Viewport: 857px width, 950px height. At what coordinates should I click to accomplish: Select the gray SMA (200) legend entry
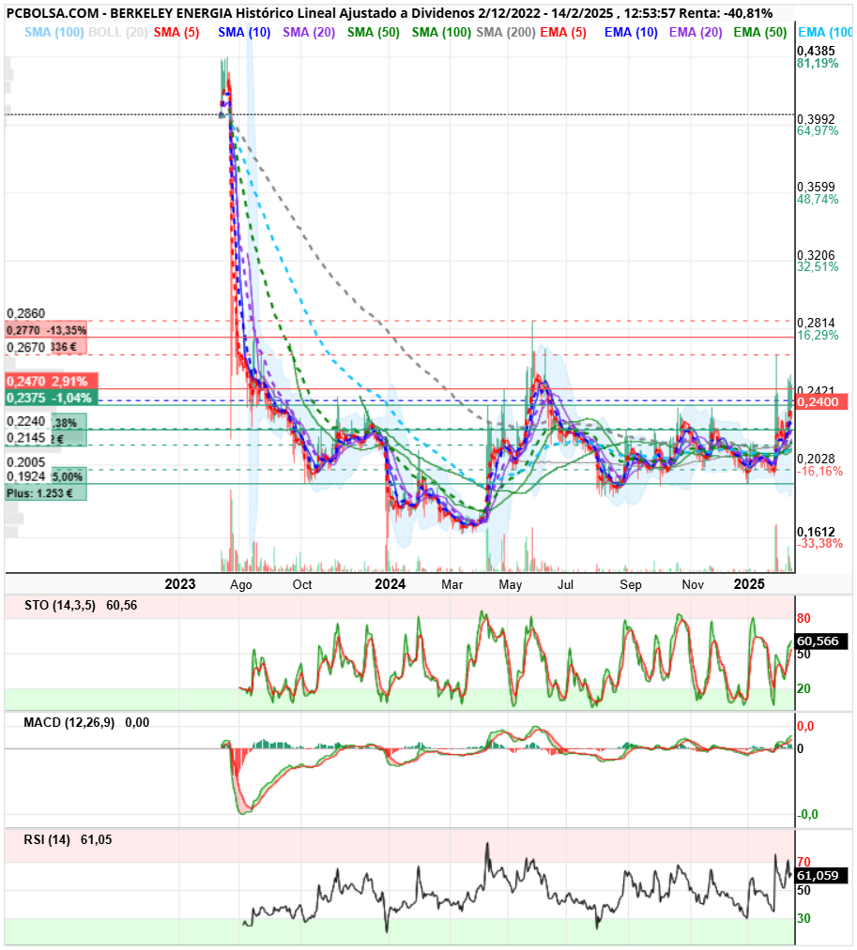tap(505, 32)
